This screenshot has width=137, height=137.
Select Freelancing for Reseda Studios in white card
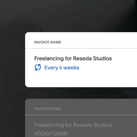[x=73, y=58]
